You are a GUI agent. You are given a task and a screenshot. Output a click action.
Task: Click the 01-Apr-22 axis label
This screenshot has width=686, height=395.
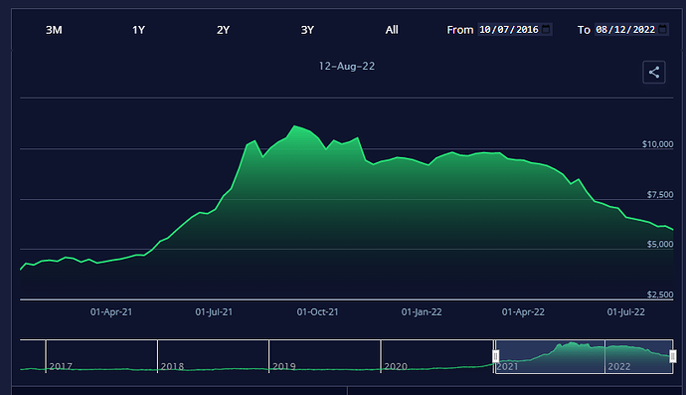click(523, 312)
